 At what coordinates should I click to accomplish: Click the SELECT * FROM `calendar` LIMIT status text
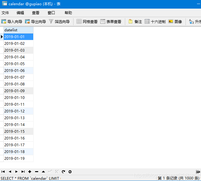(x=30, y=178)
